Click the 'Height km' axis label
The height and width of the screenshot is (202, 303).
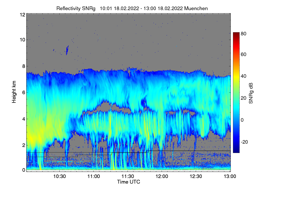(x=14, y=92)
